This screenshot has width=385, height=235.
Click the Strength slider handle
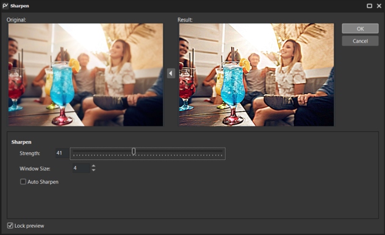click(134, 151)
